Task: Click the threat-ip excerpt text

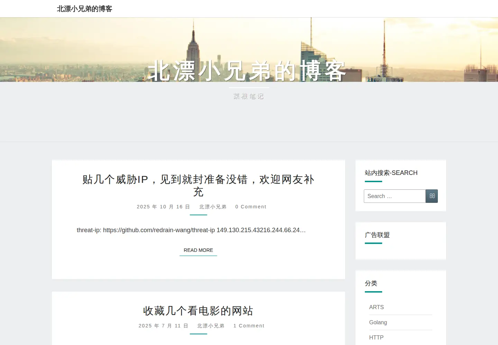Action: pos(191,230)
